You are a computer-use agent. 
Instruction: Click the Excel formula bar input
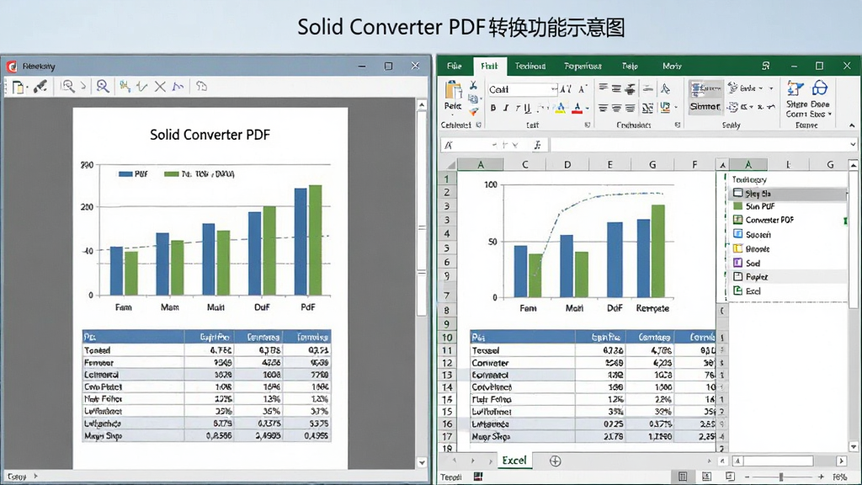tap(698, 145)
